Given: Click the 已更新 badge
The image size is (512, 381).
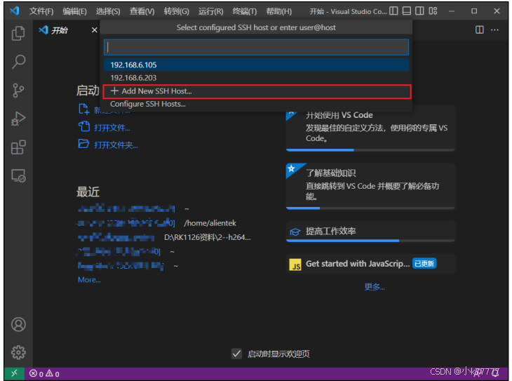Looking at the screenshot, I should click(424, 263).
